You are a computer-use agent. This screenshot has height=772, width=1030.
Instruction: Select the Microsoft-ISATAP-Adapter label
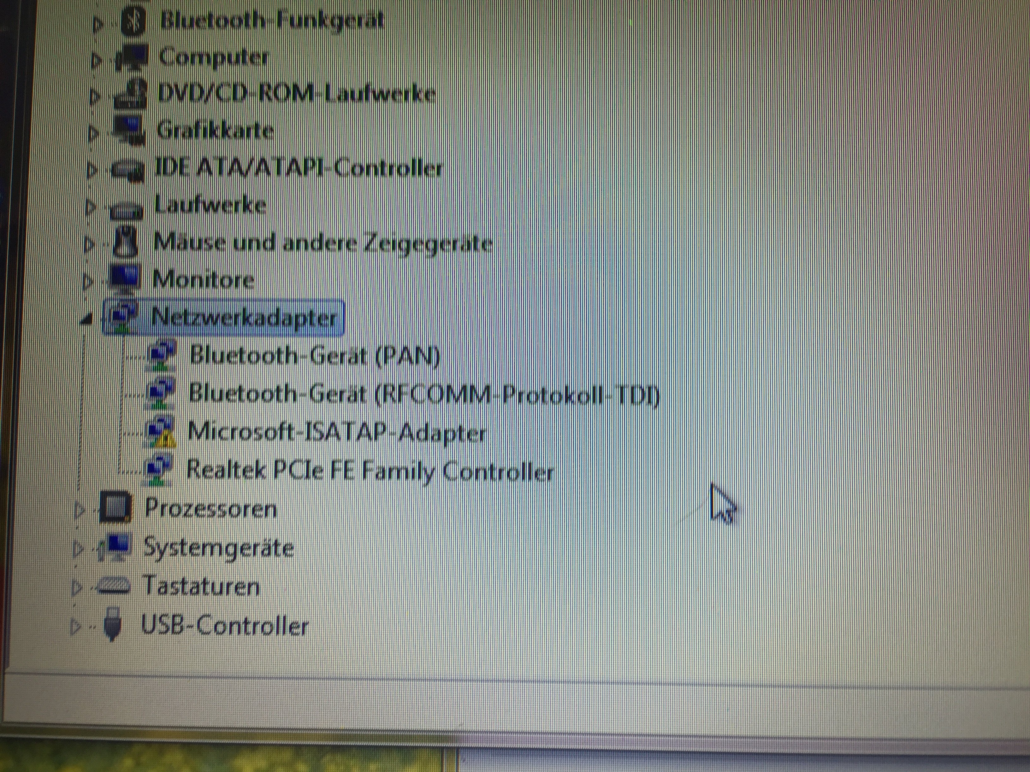(336, 432)
